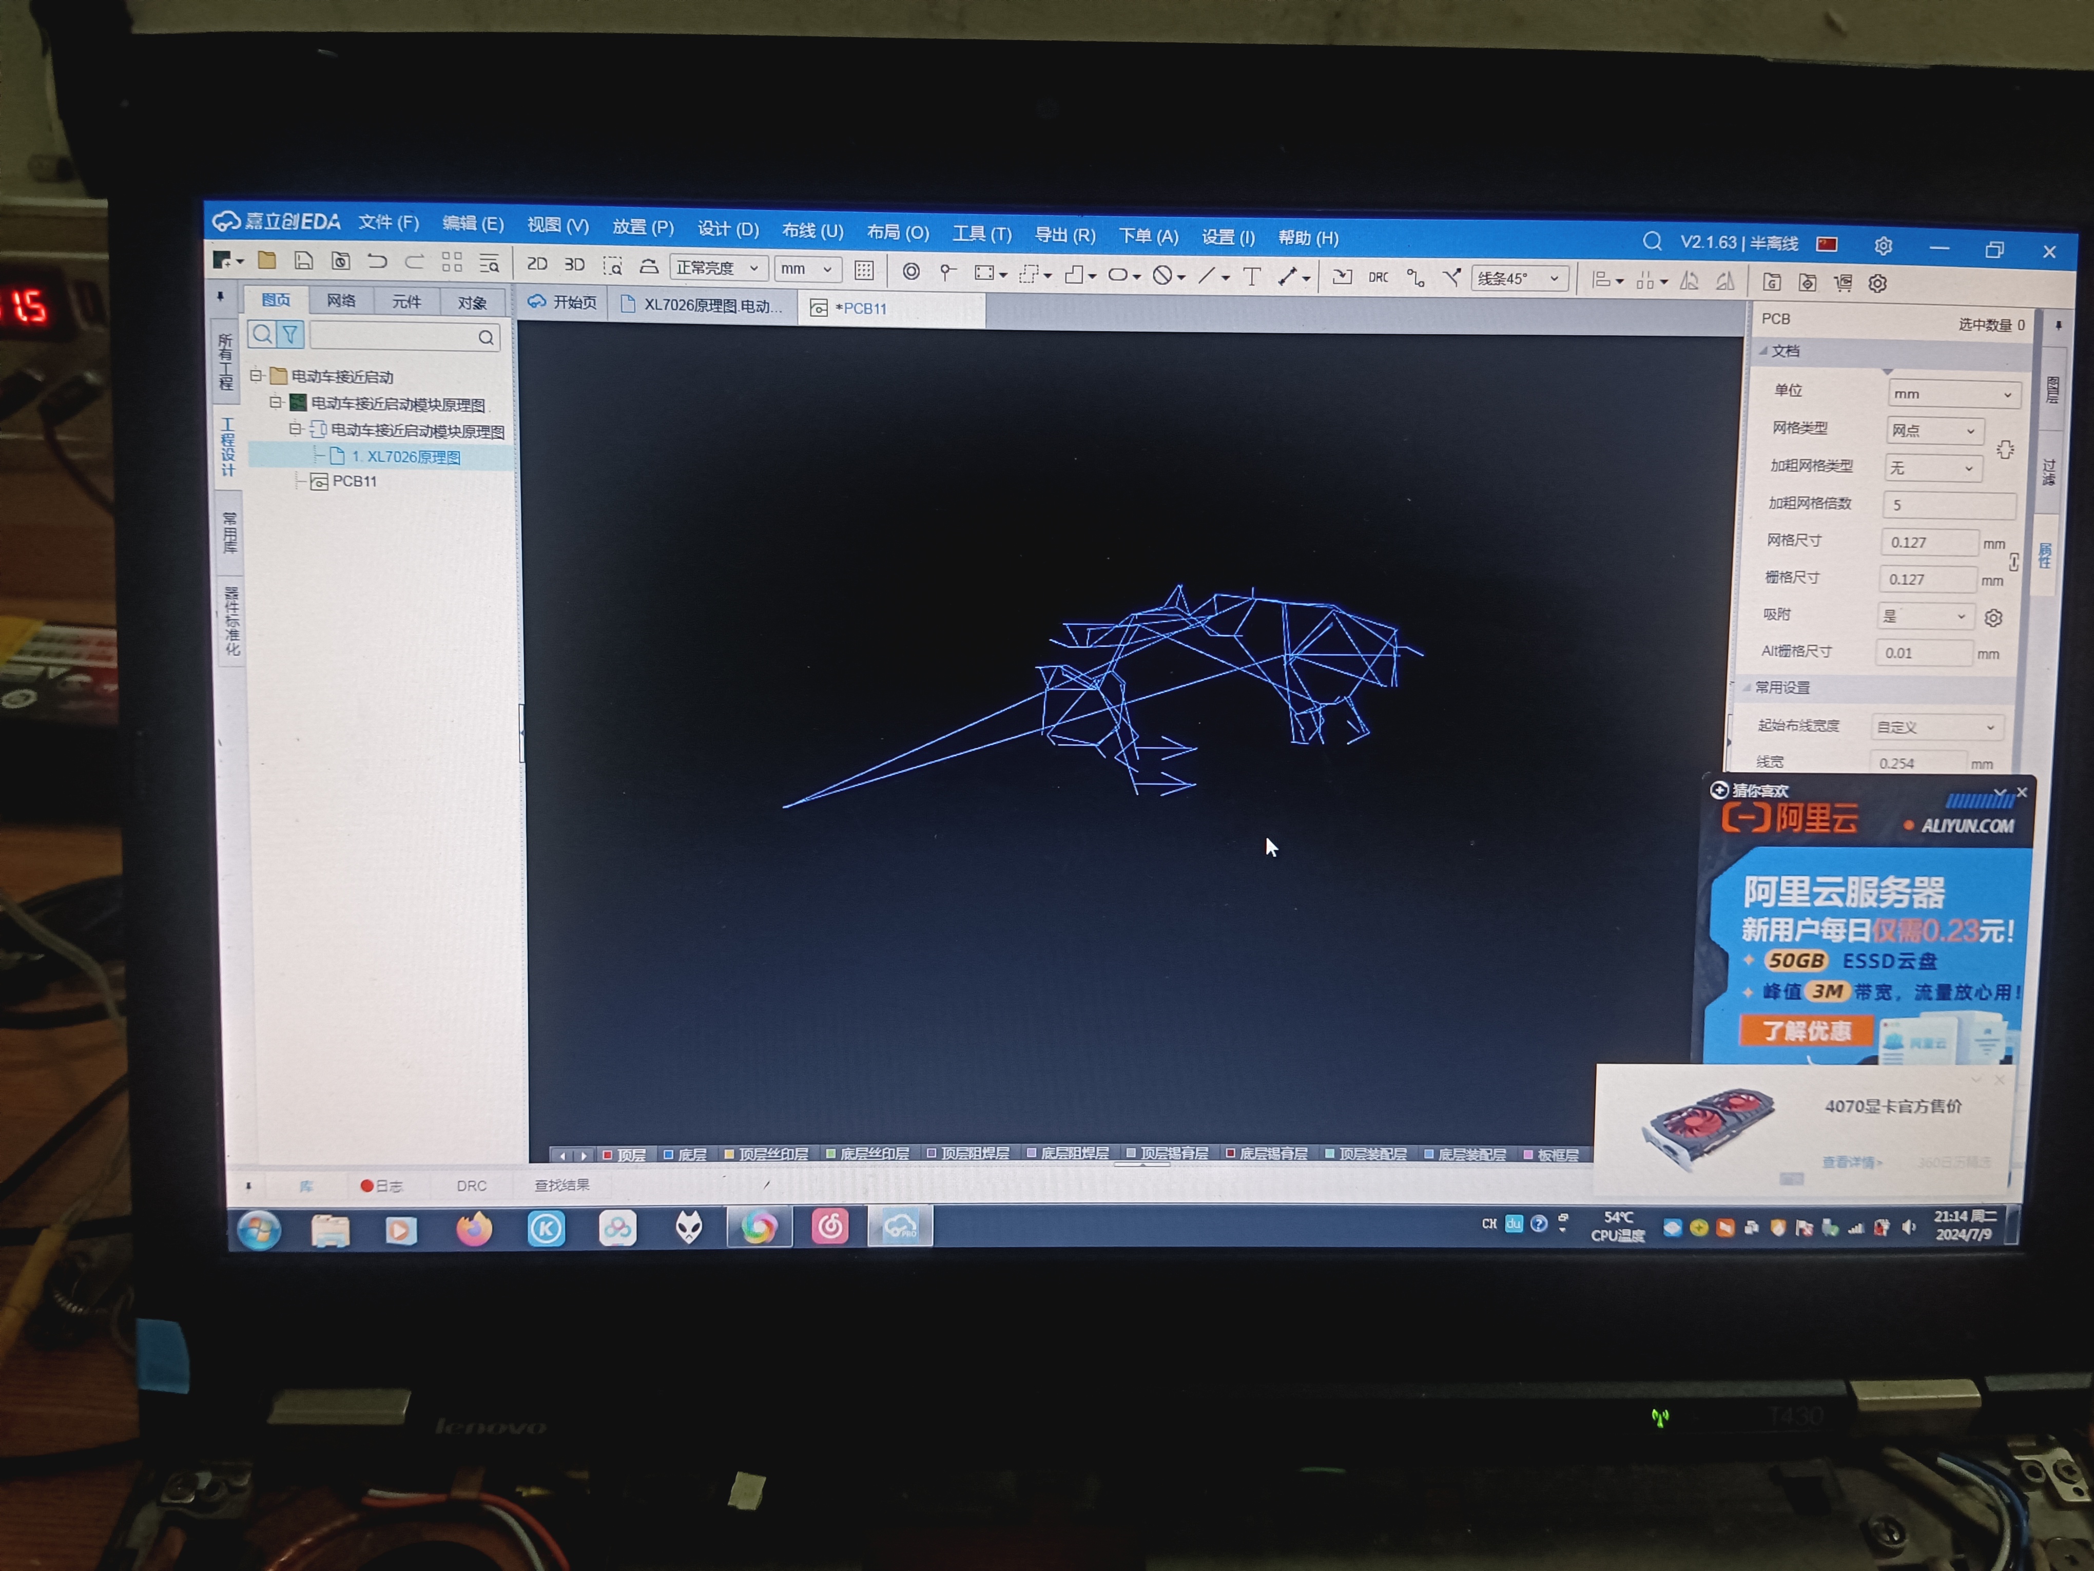Select the Line drawing tool icon
Viewport: 2094px width, 1571px height.
tap(1206, 276)
